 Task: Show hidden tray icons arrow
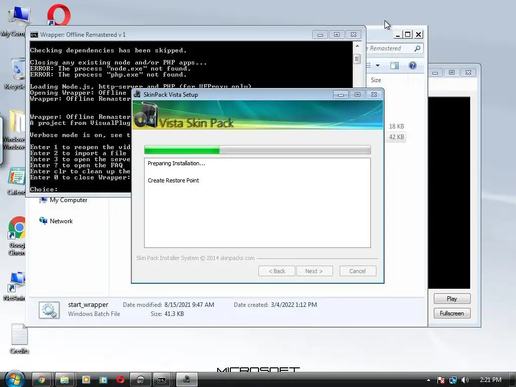428,380
